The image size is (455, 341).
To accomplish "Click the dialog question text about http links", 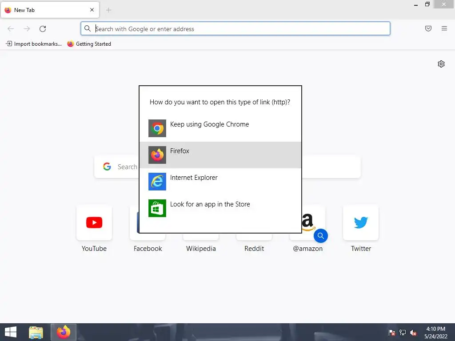I will (x=220, y=102).
